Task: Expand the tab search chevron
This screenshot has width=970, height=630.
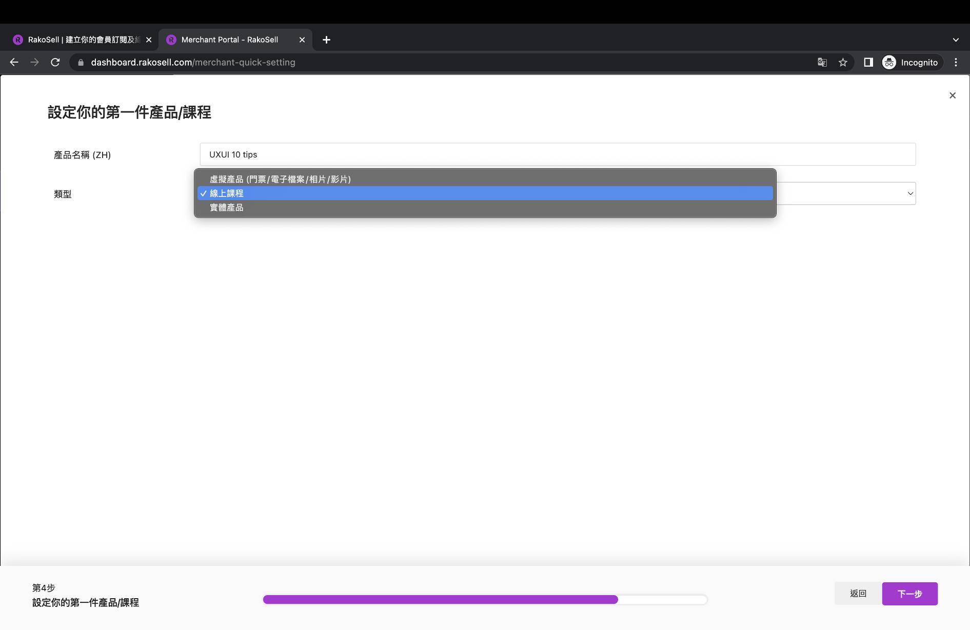Action: pyautogui.click(x=956, y=40)
